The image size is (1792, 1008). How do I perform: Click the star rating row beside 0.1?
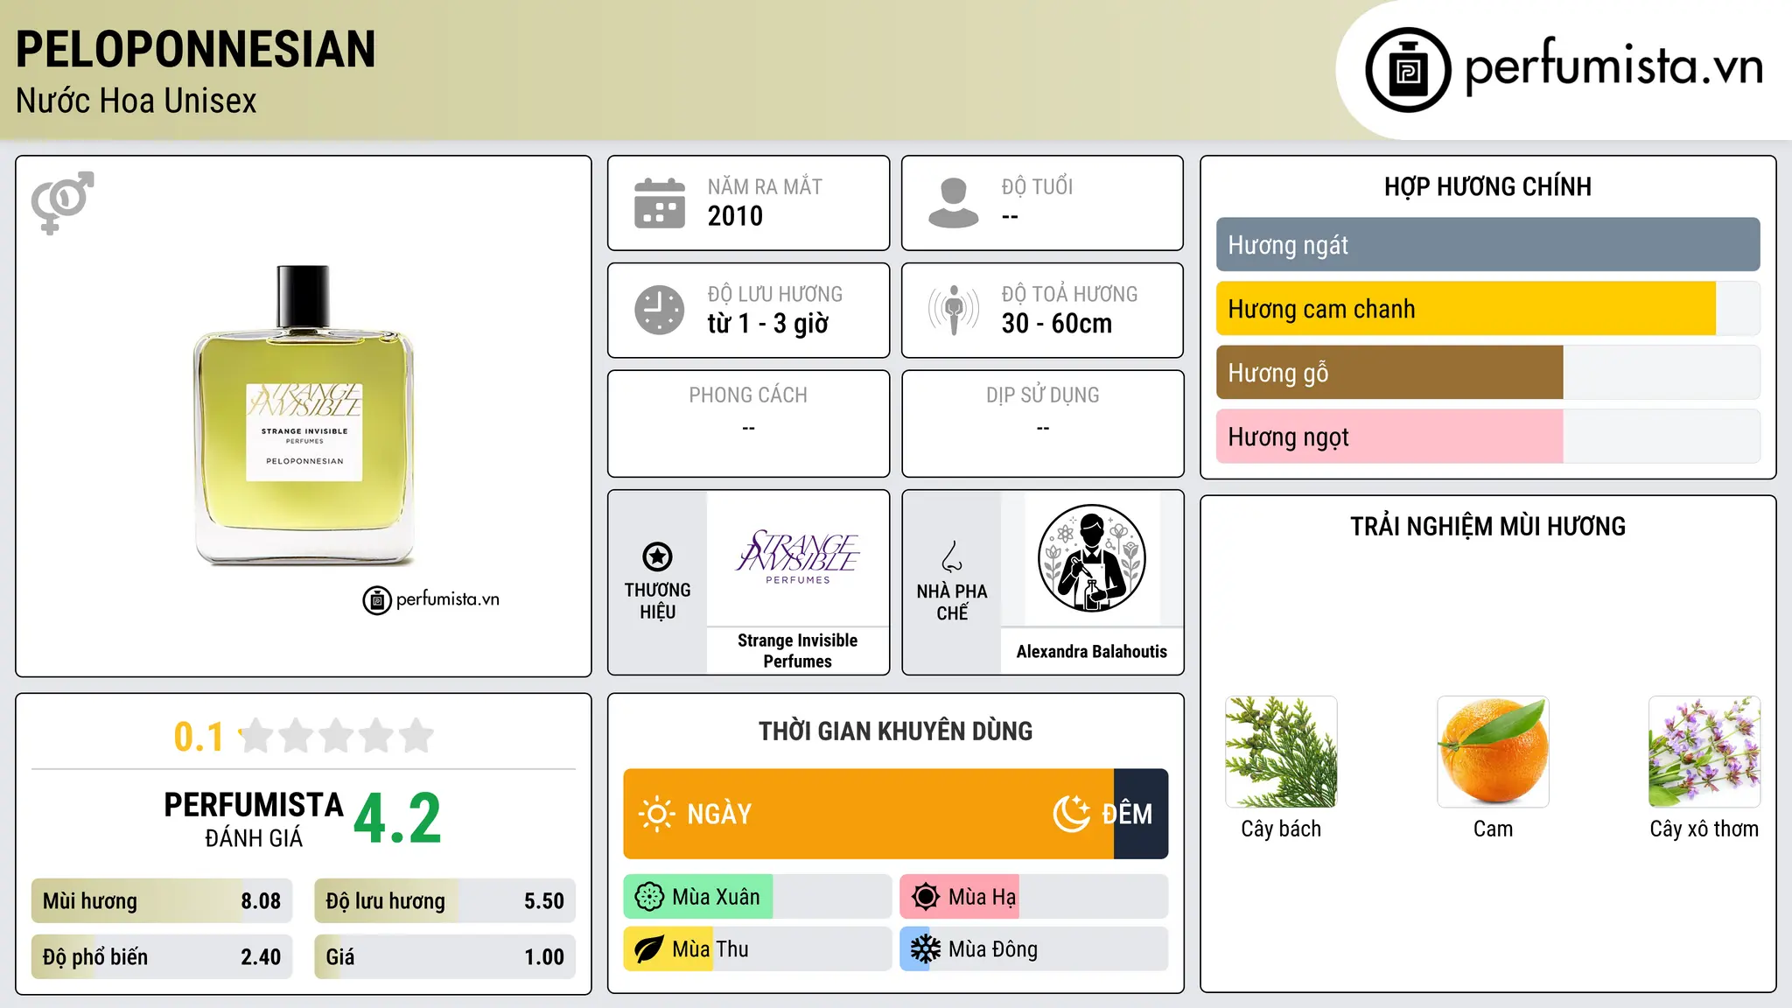point(337,736)
